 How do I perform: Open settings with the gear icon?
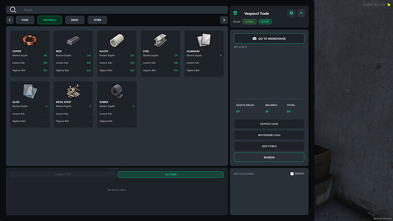coord(291,13)
